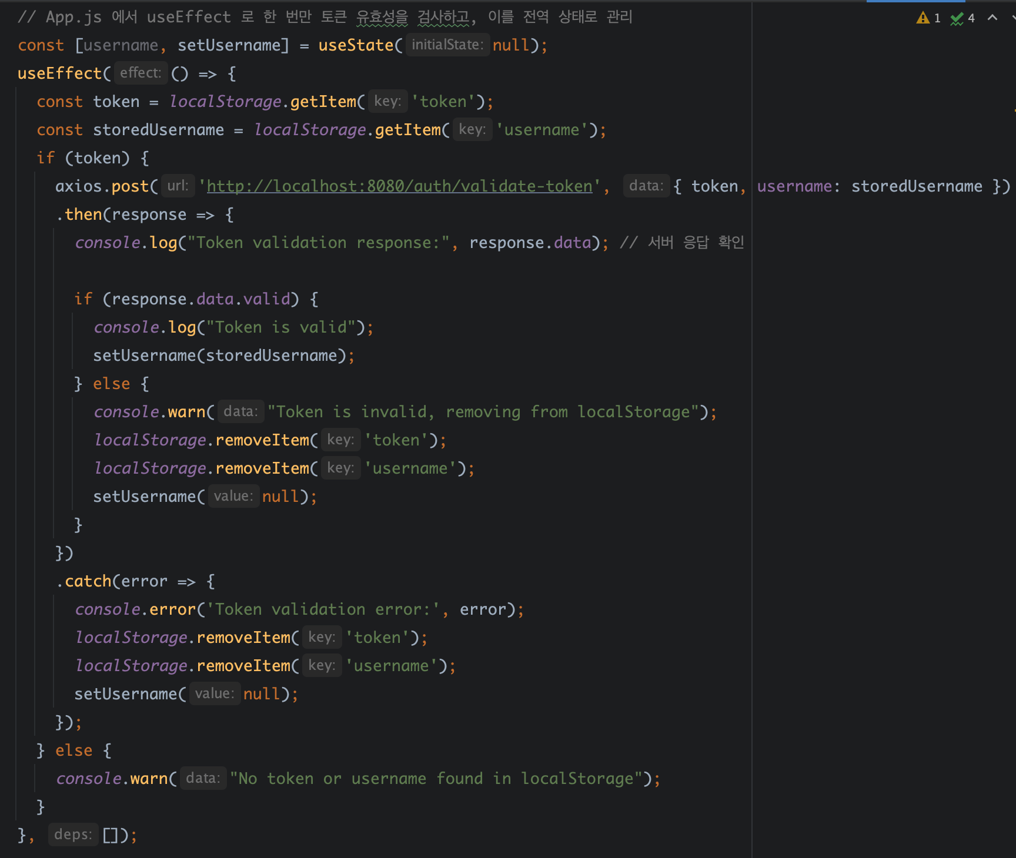Select the 'data:' hint on the axios.post line
1016x858 pixels.
pyautogui.click(x=646, y=186)
